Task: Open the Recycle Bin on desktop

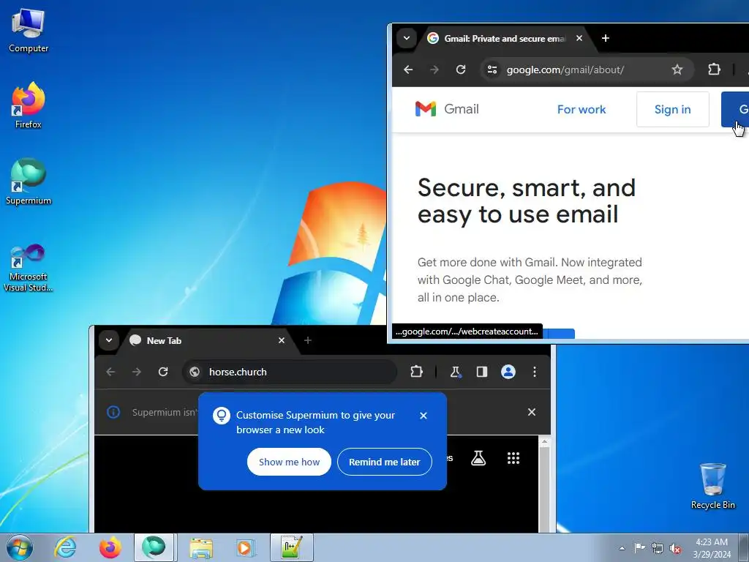Action: click(x=712, y=486)
